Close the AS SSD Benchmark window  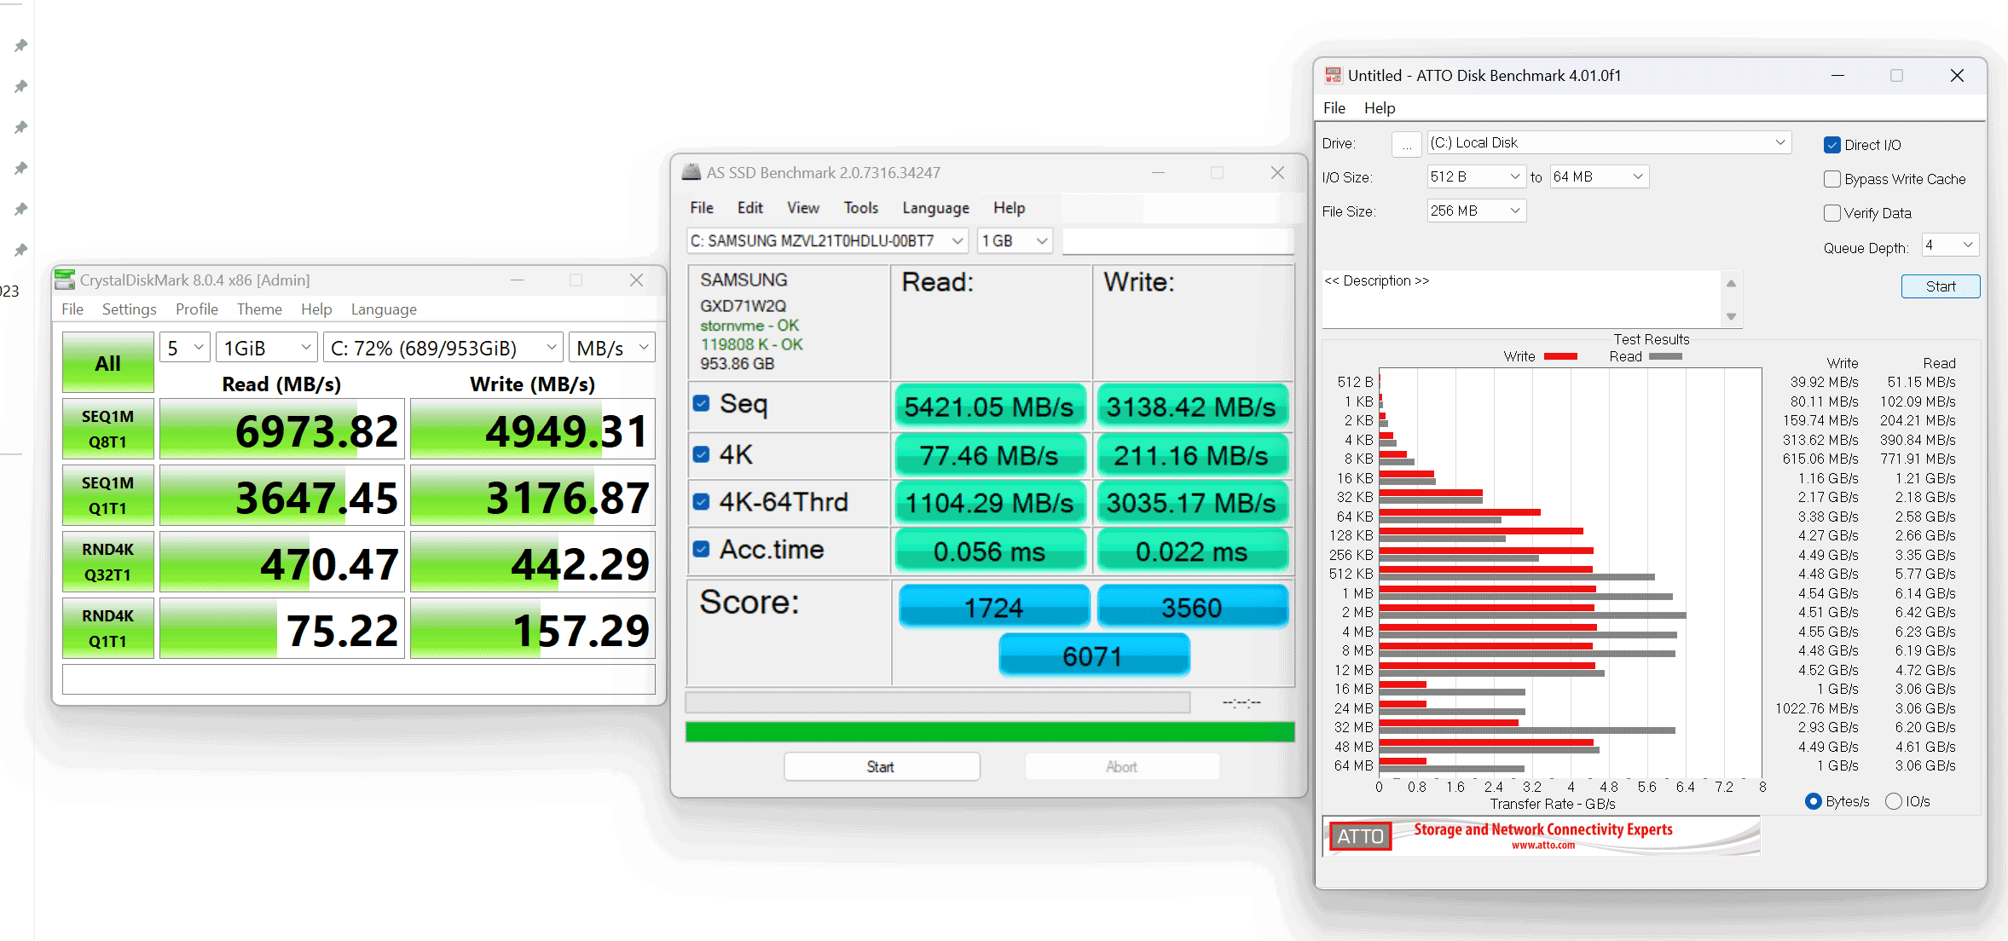(x=1277, y=172)
